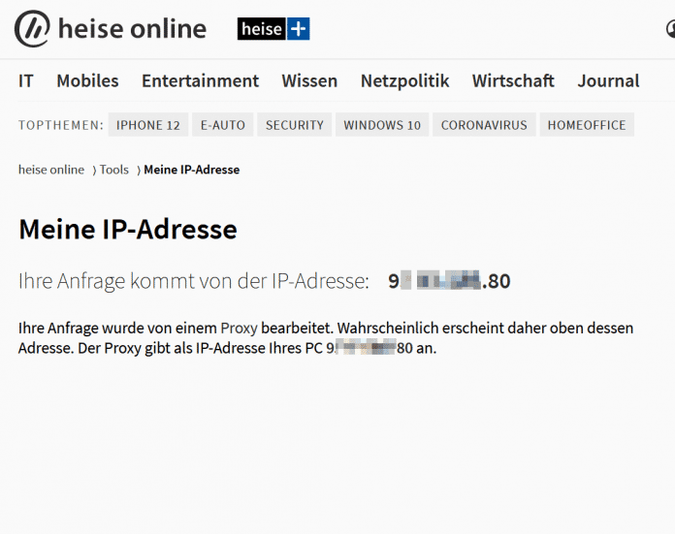This screenshot has height=534, width=675.
Task: Go to the Mobiles section
Action: pyautogui.click(x=87, y=81)
